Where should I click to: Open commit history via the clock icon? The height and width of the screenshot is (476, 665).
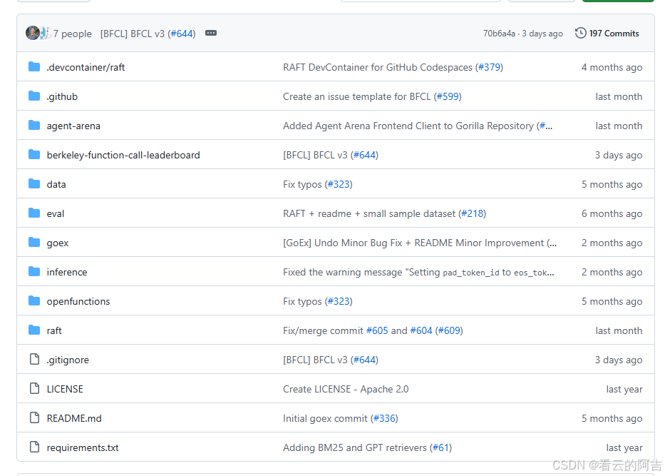pyautogui.click(x=581, y=33)
